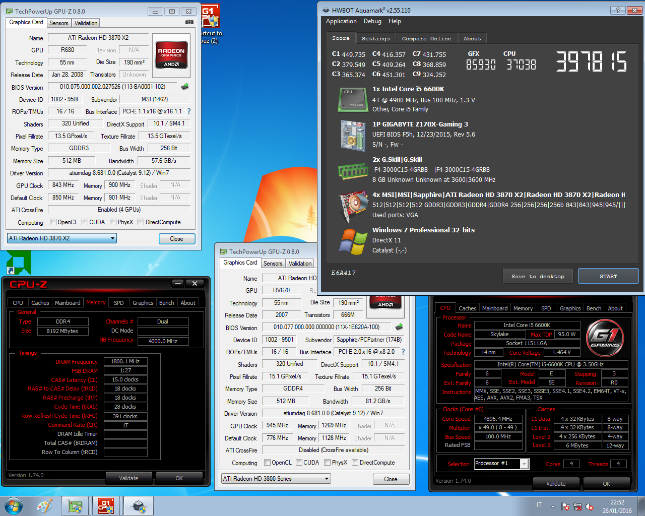
Task: Enable PhysX checkbox in top GPU-Z
Action: (113, 222)
